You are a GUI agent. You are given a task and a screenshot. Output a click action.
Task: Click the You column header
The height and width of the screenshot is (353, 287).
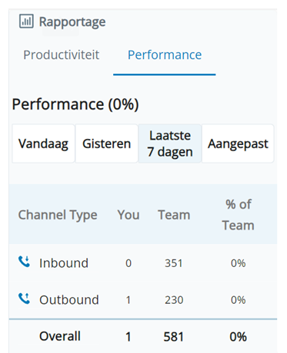128,215
